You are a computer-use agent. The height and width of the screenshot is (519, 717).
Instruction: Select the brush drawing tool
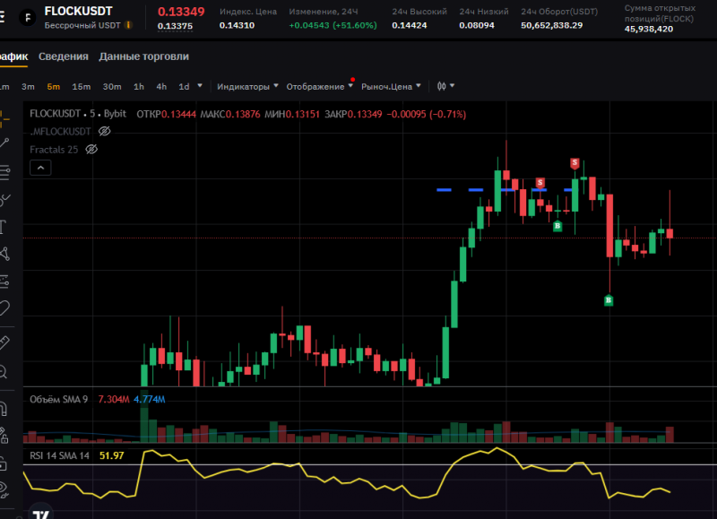(x=4, y=199)
